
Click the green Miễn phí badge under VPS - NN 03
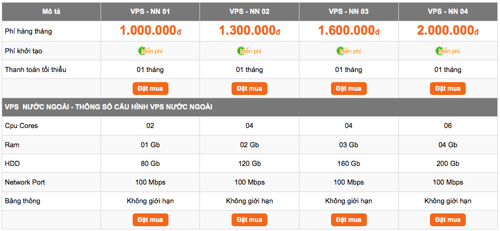point(349,51)
